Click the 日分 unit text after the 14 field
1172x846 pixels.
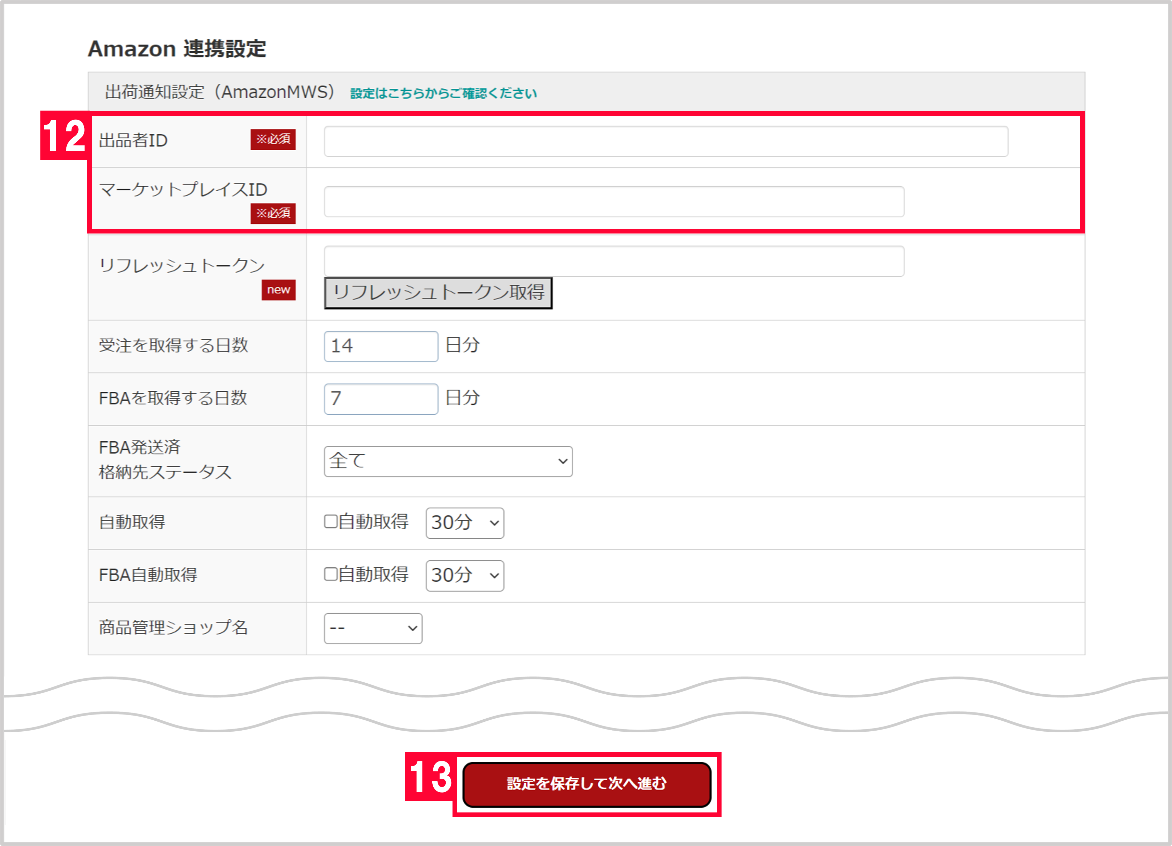point(462,345)
